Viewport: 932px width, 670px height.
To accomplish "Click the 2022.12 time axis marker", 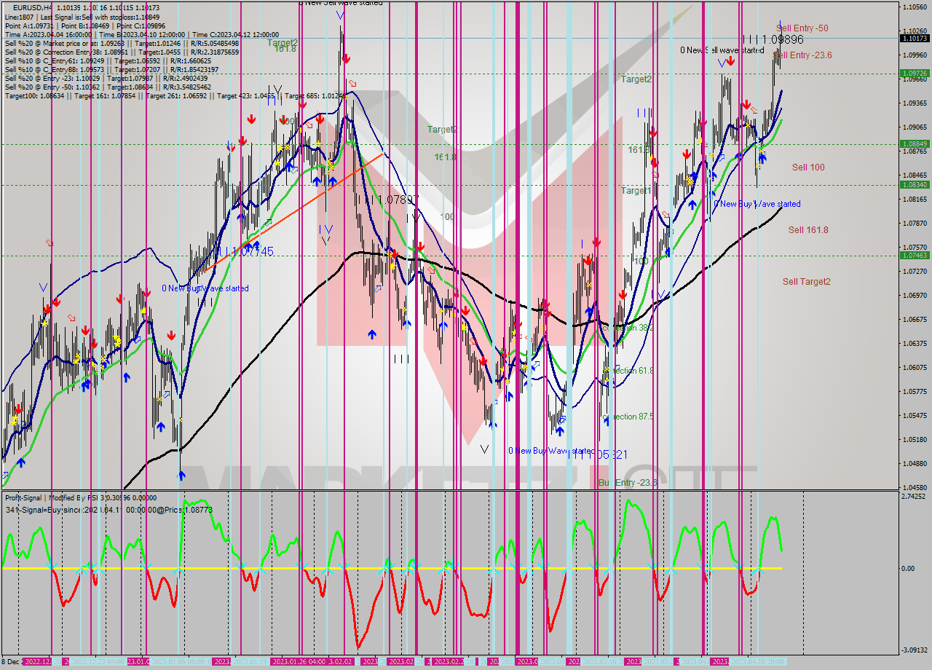I will pyautogui.click(x=37, y=662).
